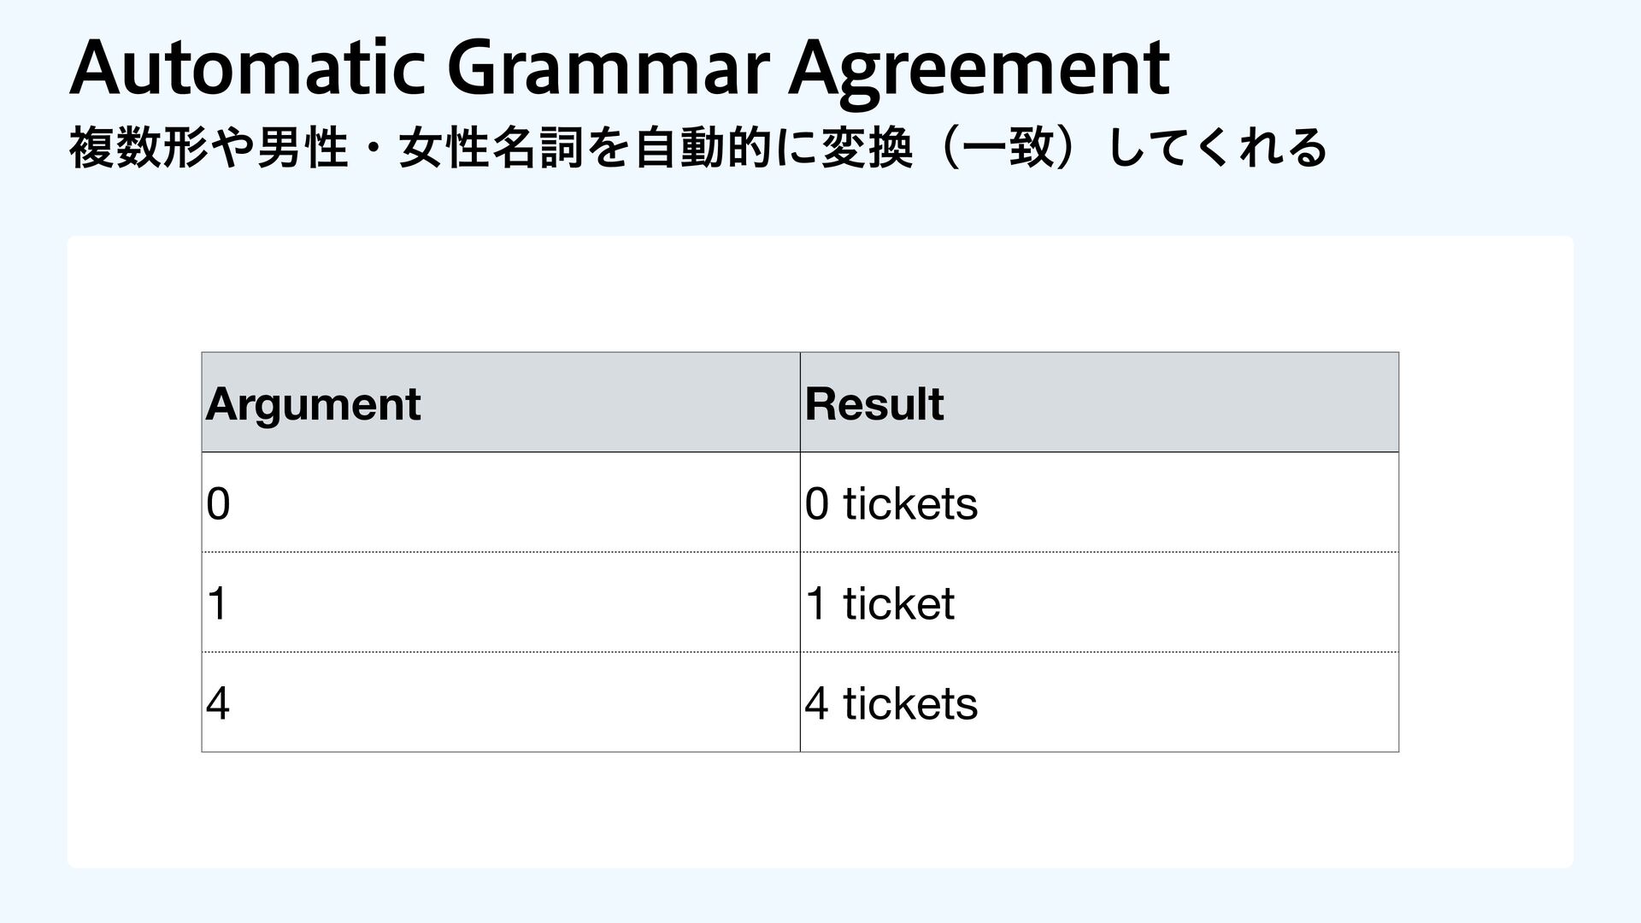
Task: Click the word "Agreement" in the title
Action: coord(979,68)
